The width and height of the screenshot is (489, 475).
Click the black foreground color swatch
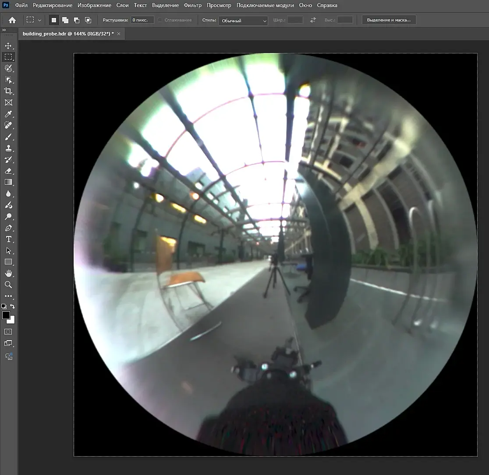[x=6, y=315]
